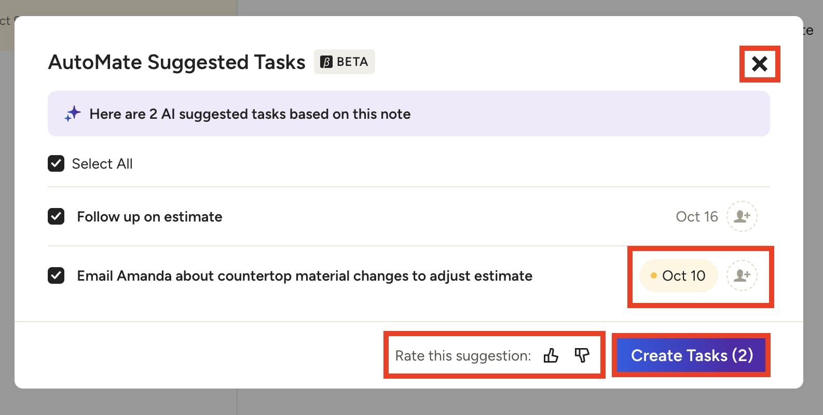Click the AutoMate Suggested Tasks heading
This screenshot has height=415, width=823.
click(x=176, y=62)
